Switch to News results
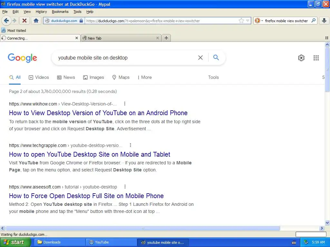 click(x=66, y=77)
